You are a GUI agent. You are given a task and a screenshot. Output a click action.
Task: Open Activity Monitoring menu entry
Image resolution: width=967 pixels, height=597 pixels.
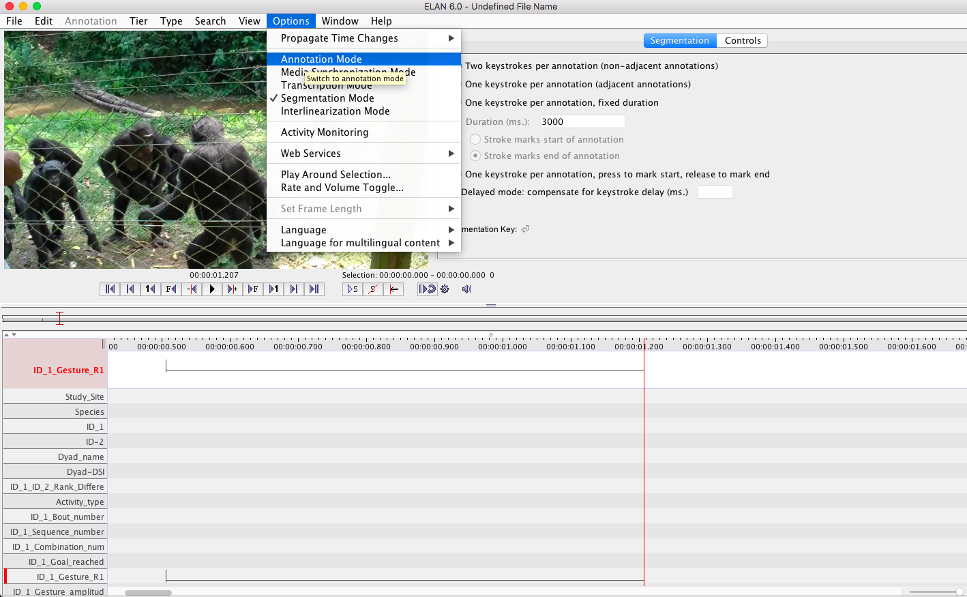[364, 132]
